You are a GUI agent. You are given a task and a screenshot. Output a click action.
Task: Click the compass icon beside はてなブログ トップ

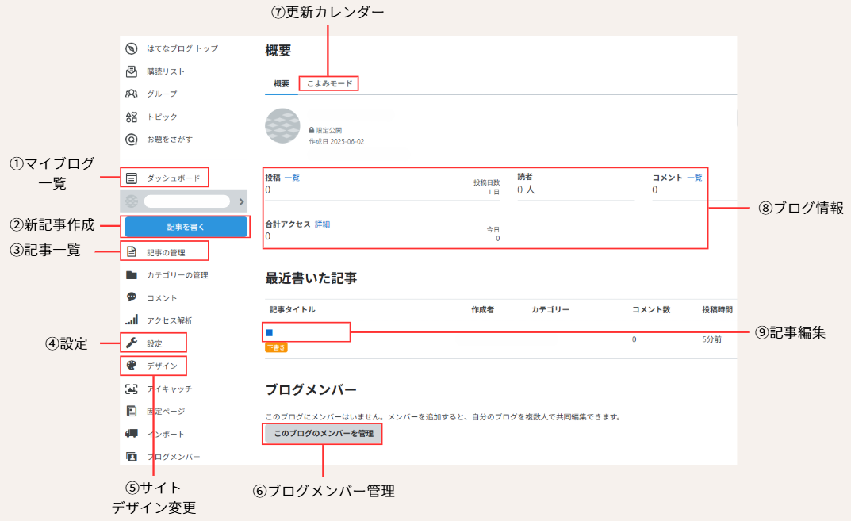click(132, 48)
